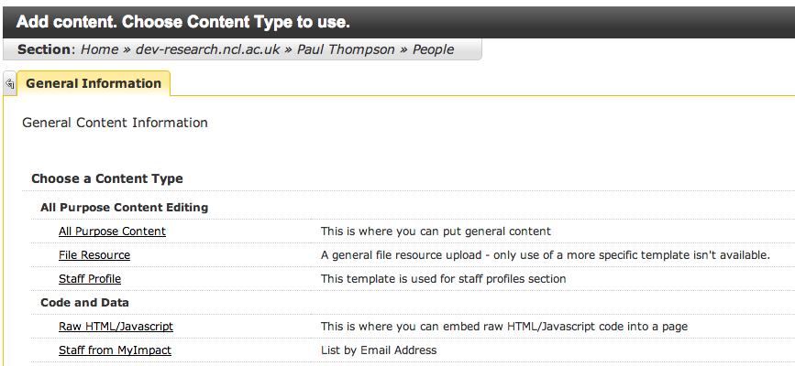Click the staff profiles section description
The width and height of the screenshot is (795, 366).
pos(443,279)
